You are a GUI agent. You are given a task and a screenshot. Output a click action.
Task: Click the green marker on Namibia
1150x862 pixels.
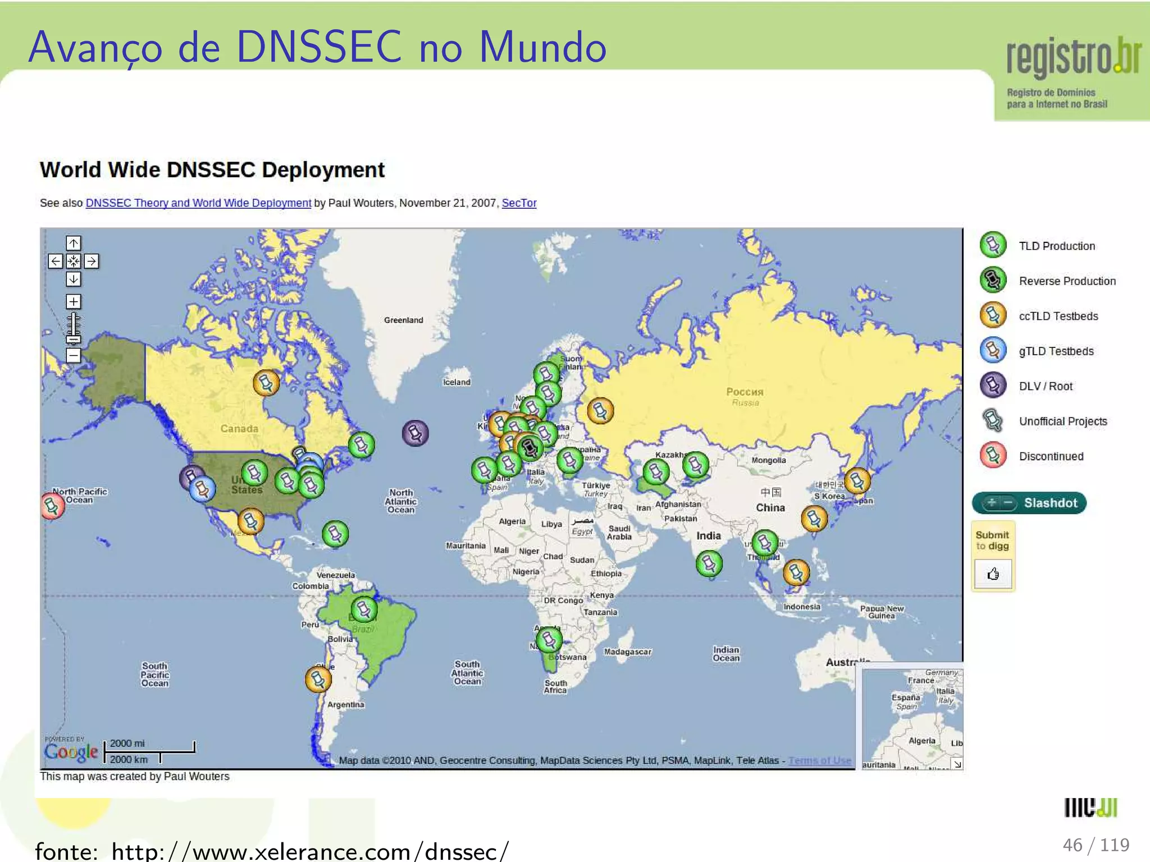[x=549, y=640]
